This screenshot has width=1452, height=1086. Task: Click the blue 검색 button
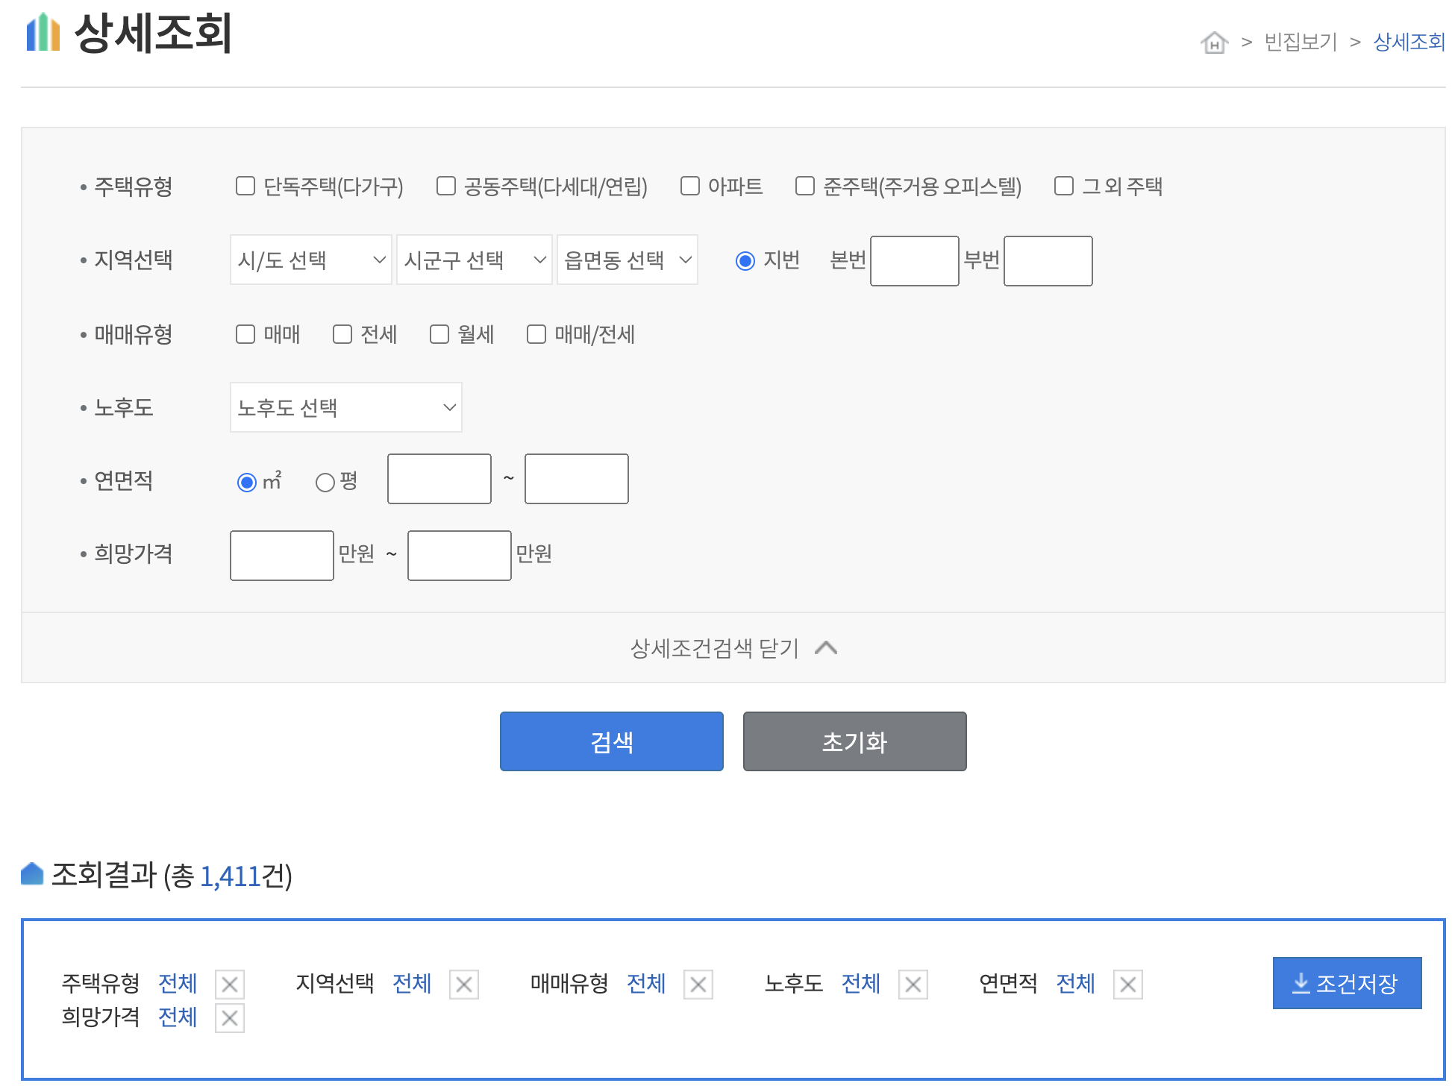611,741
